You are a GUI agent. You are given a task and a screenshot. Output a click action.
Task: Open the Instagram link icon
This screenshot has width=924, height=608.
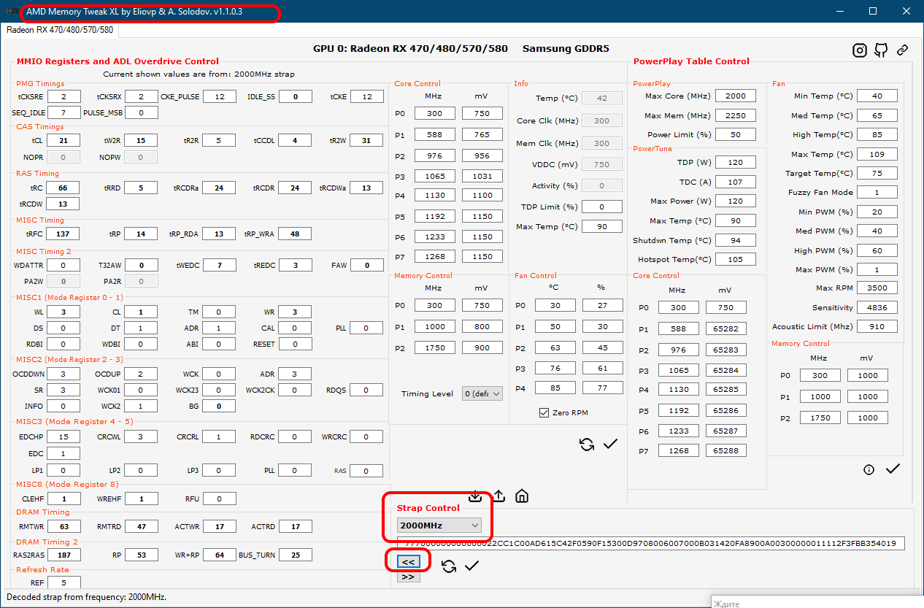point(860,50)
